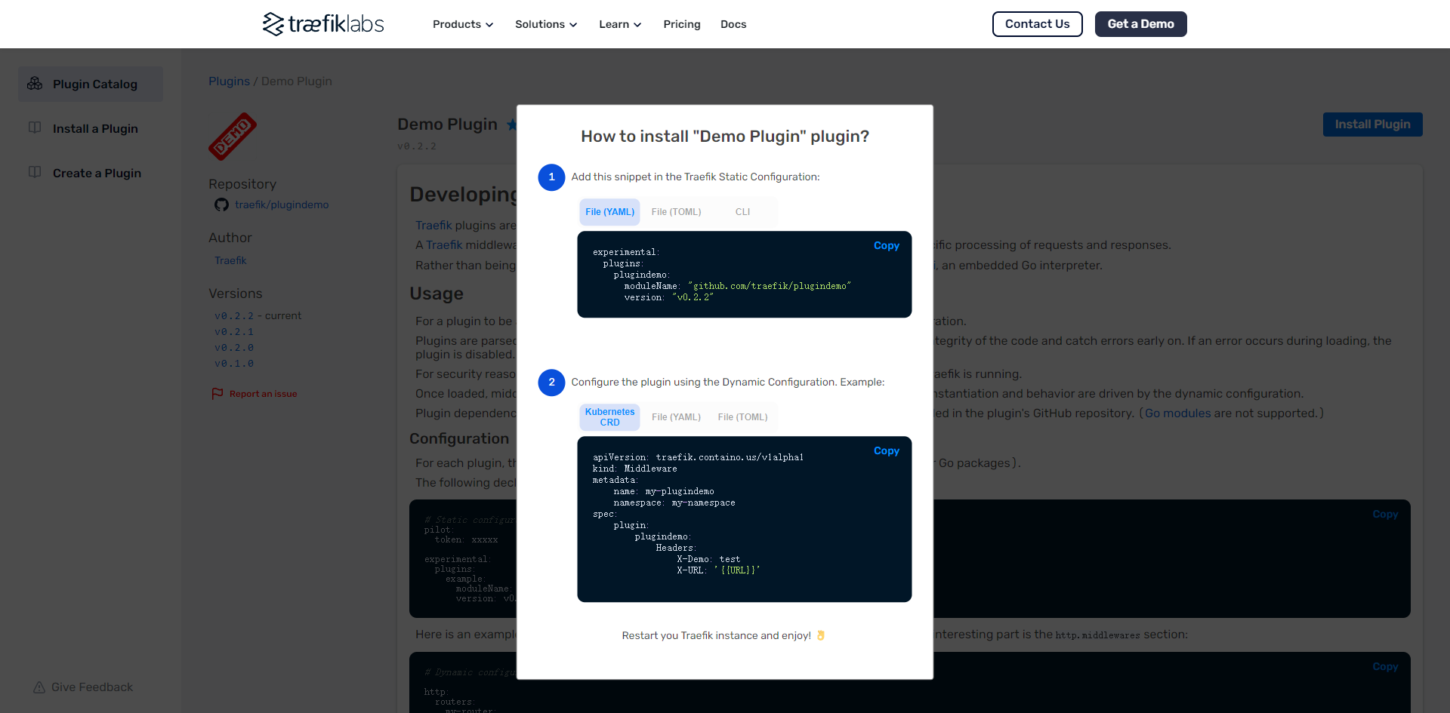Select the Kubernetes CRD tab
This screenshot has width=1450, height=713.
click(x=609, y=417)
